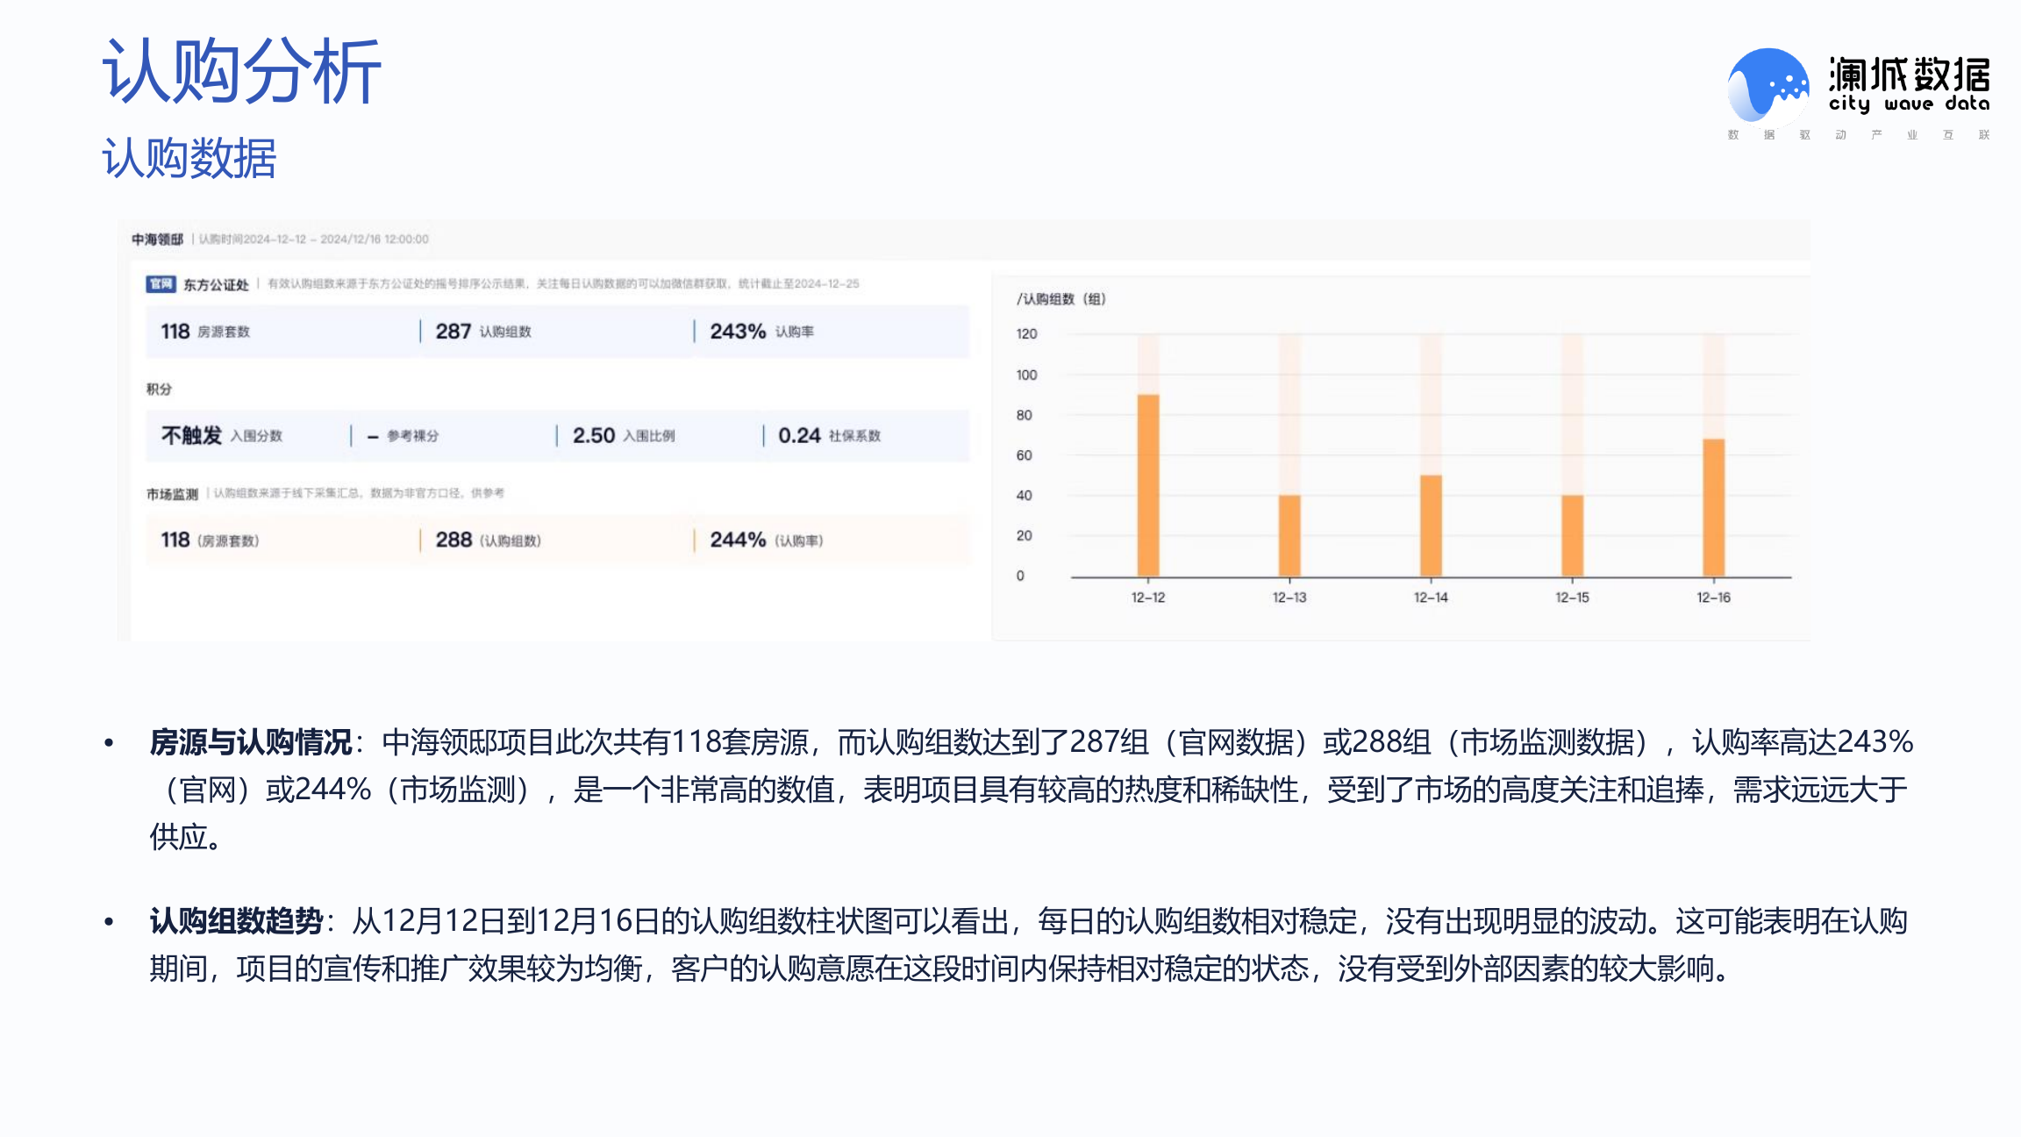Viewport: 2021px width, 1137px height.
Task: Click the 0.24 社保系数 value
Action: coord(829,436)
